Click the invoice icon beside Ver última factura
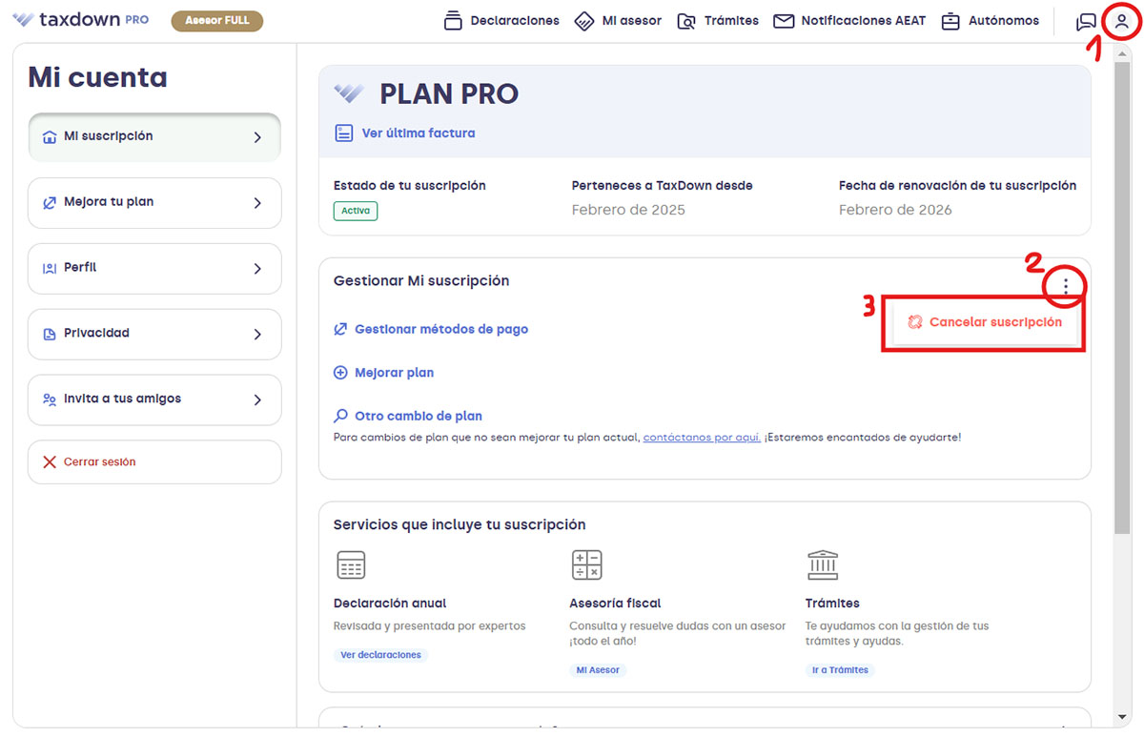Viewport: 1144px width, 737px height. [x=344, y=133]
